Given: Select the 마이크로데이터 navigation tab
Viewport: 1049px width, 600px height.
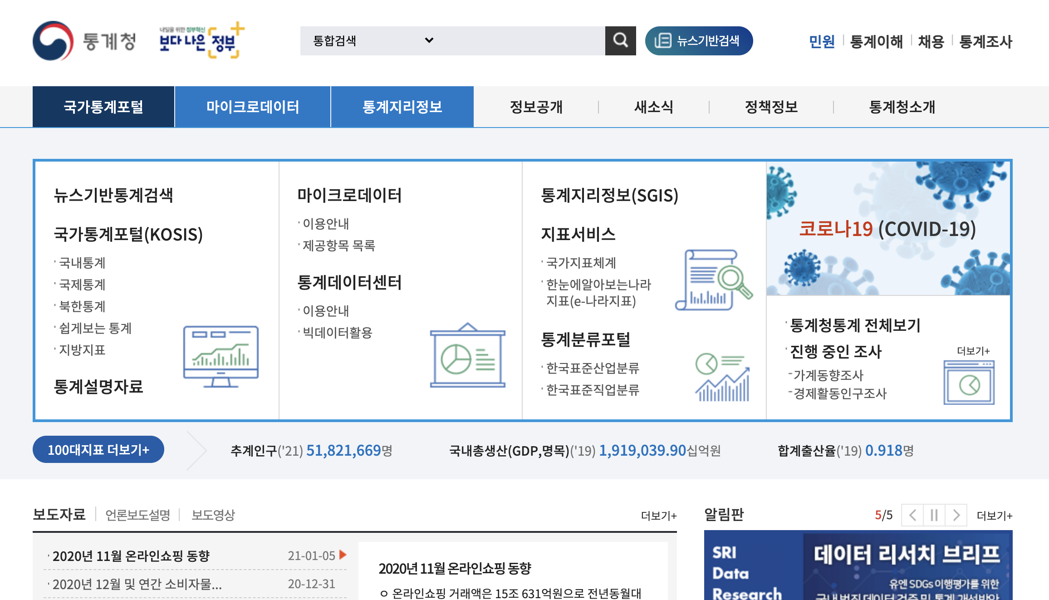Looking at the screenshot, I should pyautogui.click(x=253, y=107).
